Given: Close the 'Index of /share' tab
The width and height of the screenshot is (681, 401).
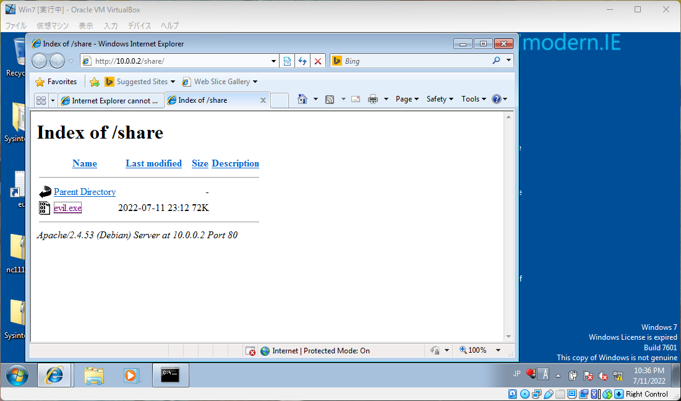Looking at the screenshot, I should pyautogui.click(x=263, y=100).
